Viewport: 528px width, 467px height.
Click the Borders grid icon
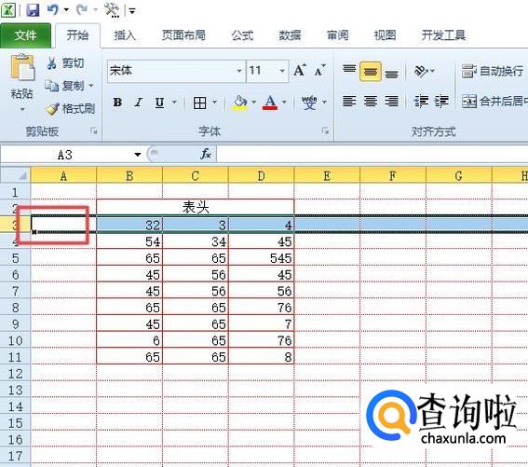199,103
